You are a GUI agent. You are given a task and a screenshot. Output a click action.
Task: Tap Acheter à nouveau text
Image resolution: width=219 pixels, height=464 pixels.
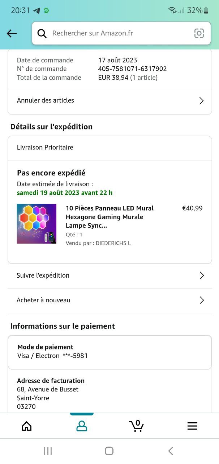[x=43, y=300]
